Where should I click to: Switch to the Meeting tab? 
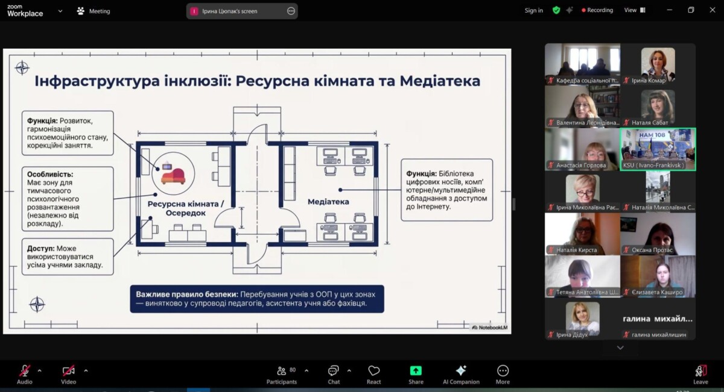tap(94, 11)
